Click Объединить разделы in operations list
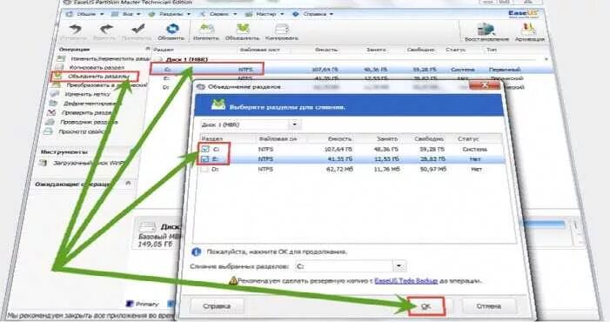 pos(98,77)
